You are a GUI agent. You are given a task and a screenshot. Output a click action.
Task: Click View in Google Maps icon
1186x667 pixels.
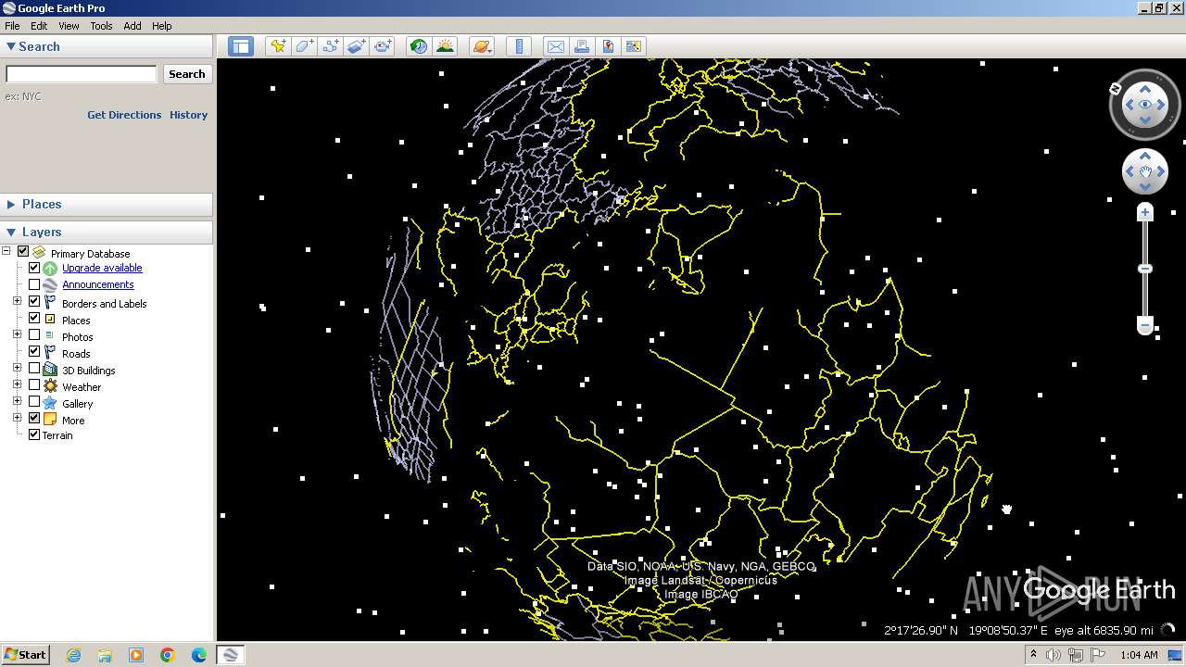click(x=633, y=46)
